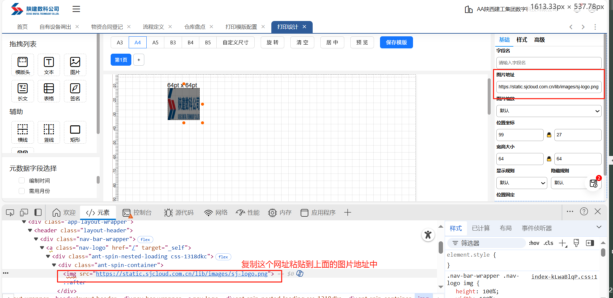Click the 矩形 rectangle helper icon
613x298 pixels.
75,132
